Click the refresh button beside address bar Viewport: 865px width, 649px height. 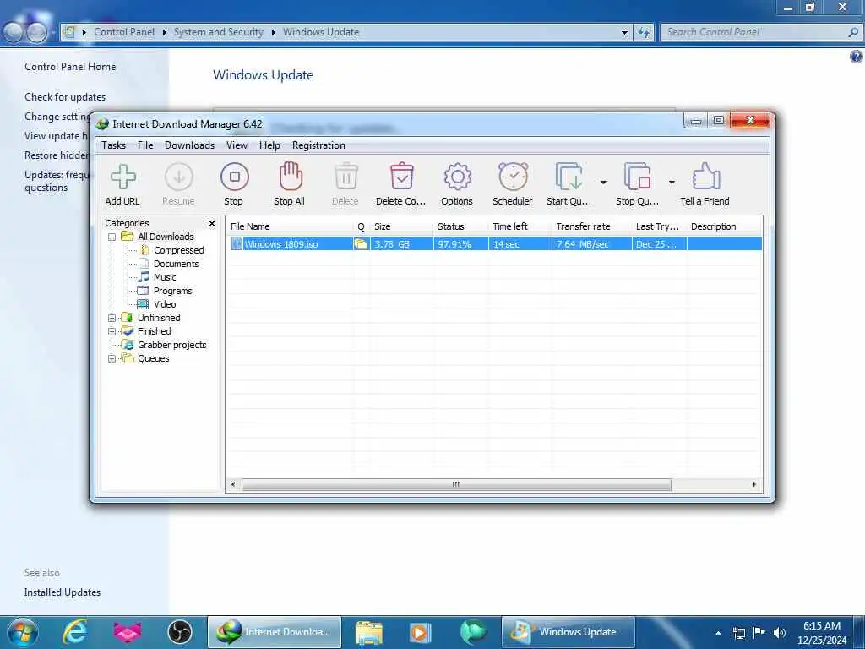644,33
